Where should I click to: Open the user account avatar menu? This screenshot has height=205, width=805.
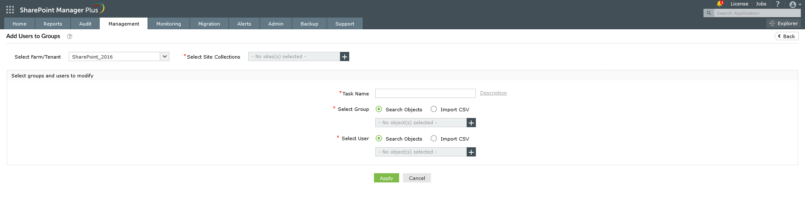click(795, 5)
